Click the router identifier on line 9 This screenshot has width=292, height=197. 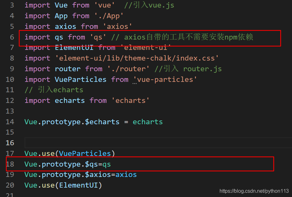pos(68,69)
